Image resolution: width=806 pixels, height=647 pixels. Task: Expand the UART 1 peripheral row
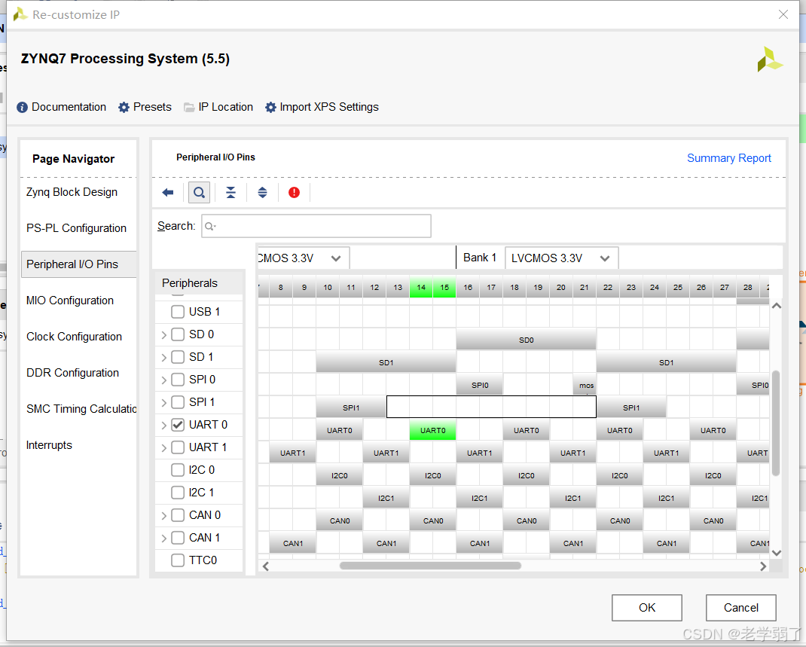[x=163, y=448]
